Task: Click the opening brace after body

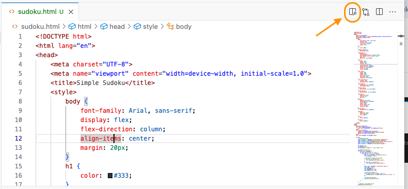Action: pyautogui.click(x=86, y=101)
